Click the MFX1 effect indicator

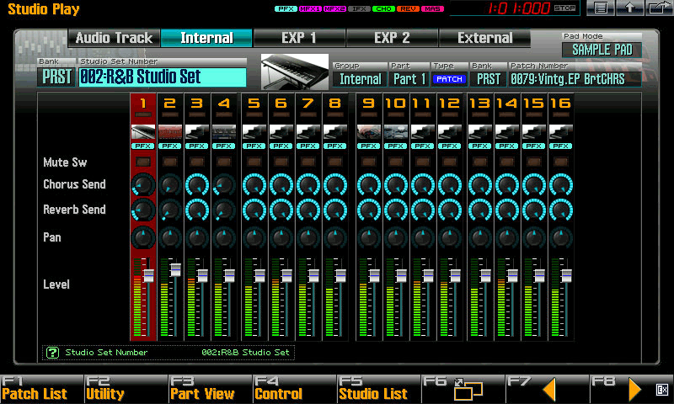click(310, 8)
